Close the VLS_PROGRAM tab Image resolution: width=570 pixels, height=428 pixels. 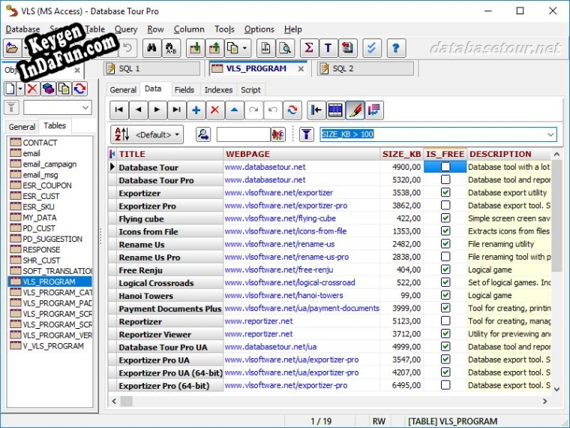[301, 69]
